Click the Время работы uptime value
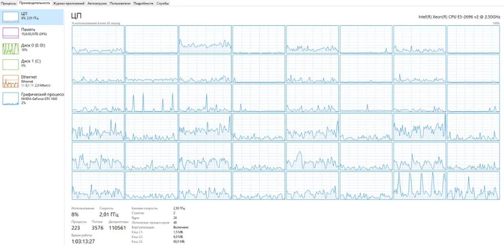This screenshot has width=504, height=245. click(83, 241)
